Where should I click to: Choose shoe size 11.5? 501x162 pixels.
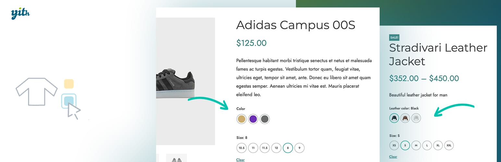click(x=265, y=148)
